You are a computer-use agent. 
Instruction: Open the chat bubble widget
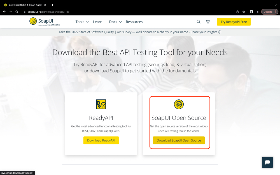pos(267,162)
